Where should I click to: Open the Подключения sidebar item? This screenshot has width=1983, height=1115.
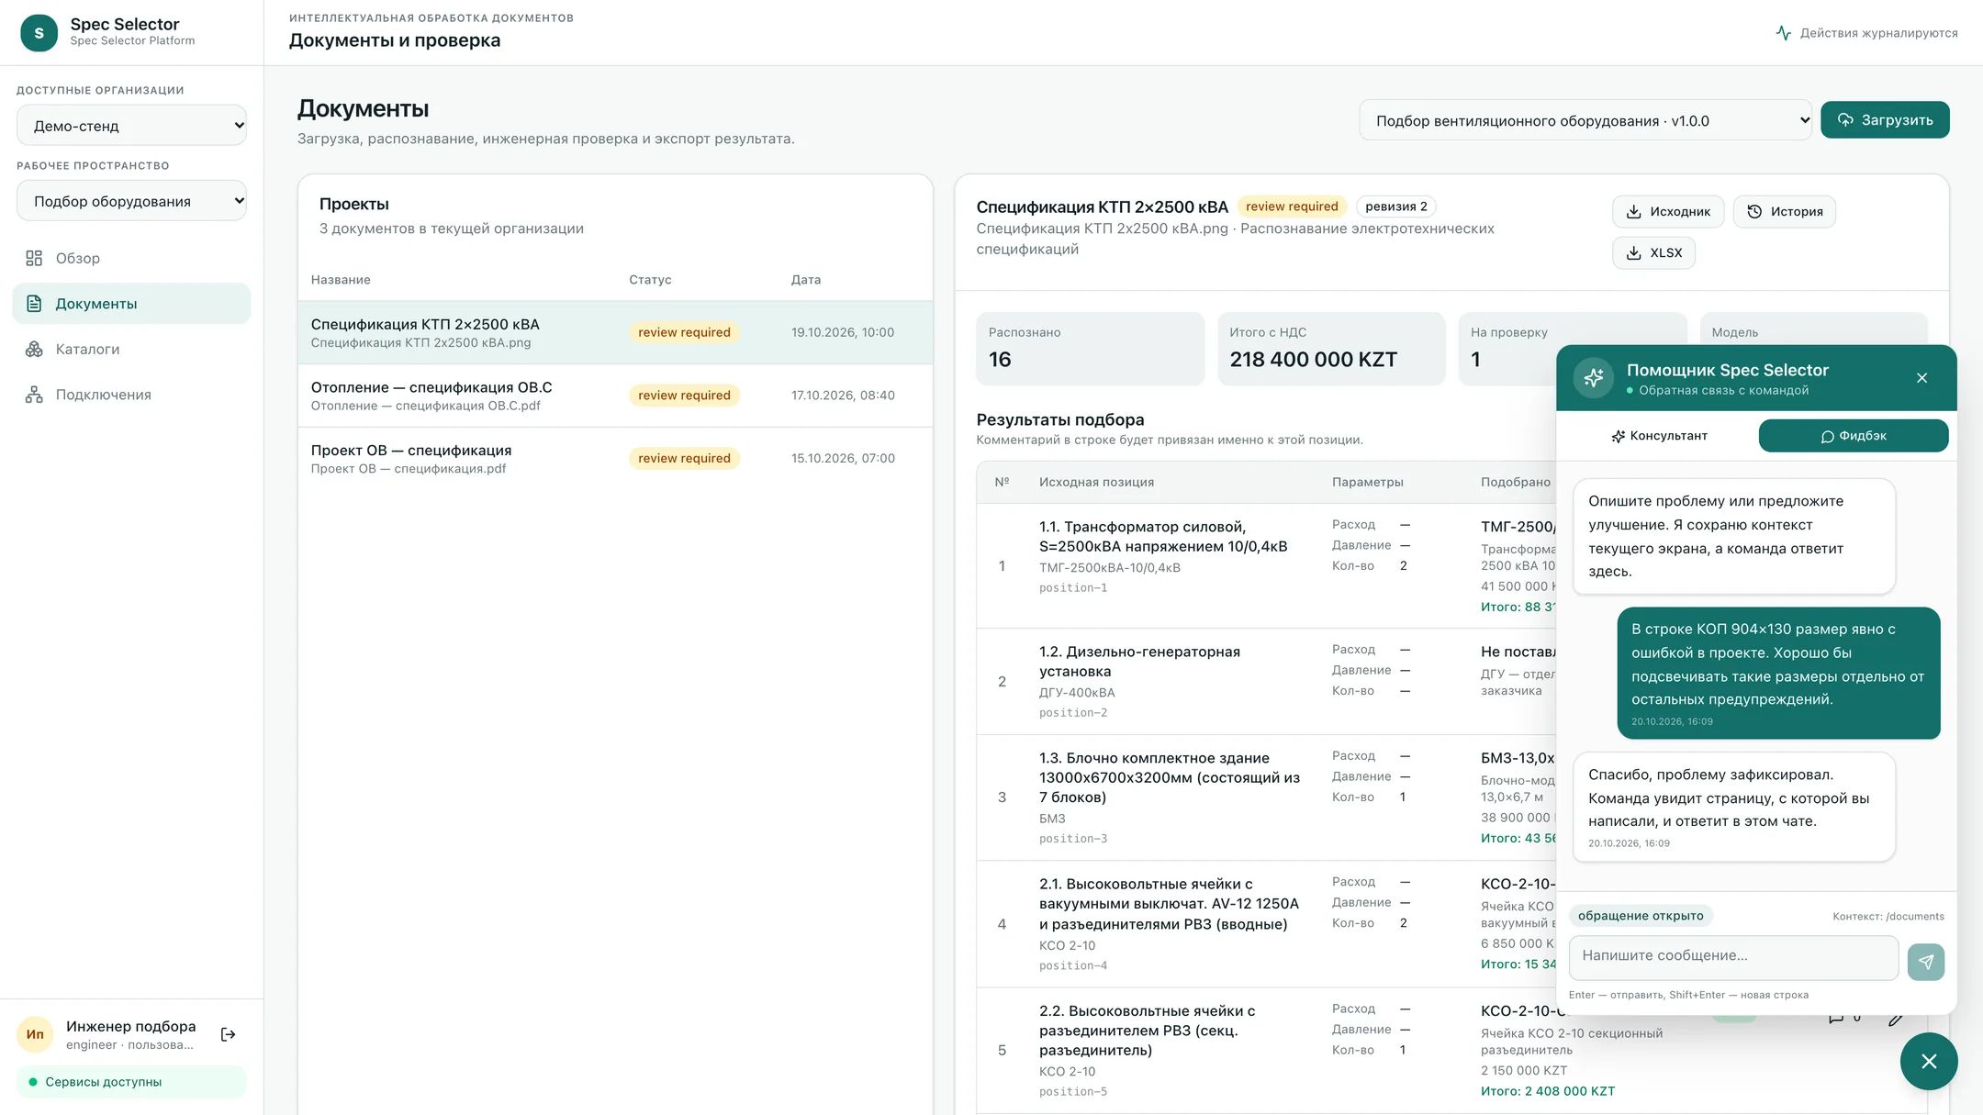point(131,395)
